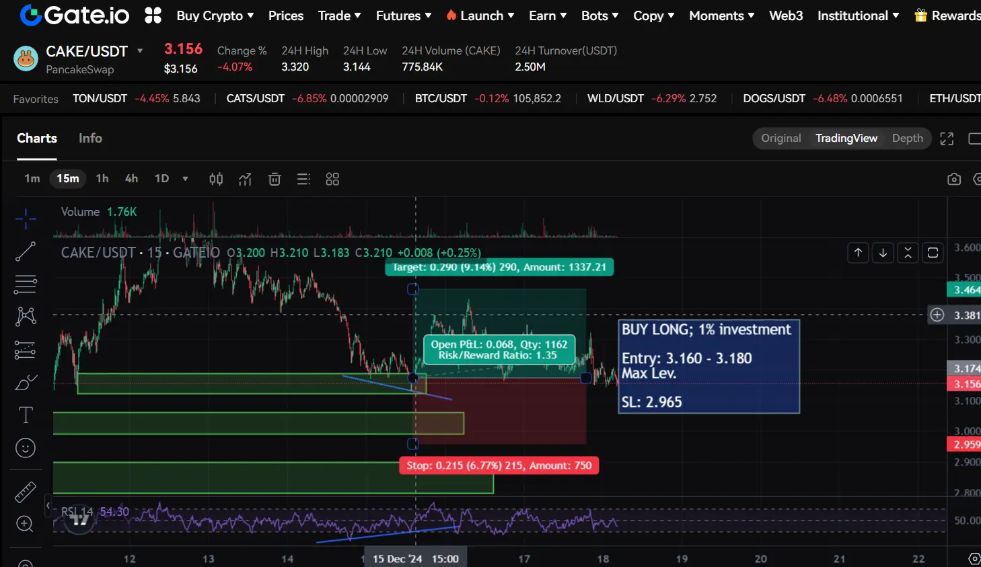Set the timeframe to 1m
The height and width of the screenshot is (567, 981).
point(32,178)
